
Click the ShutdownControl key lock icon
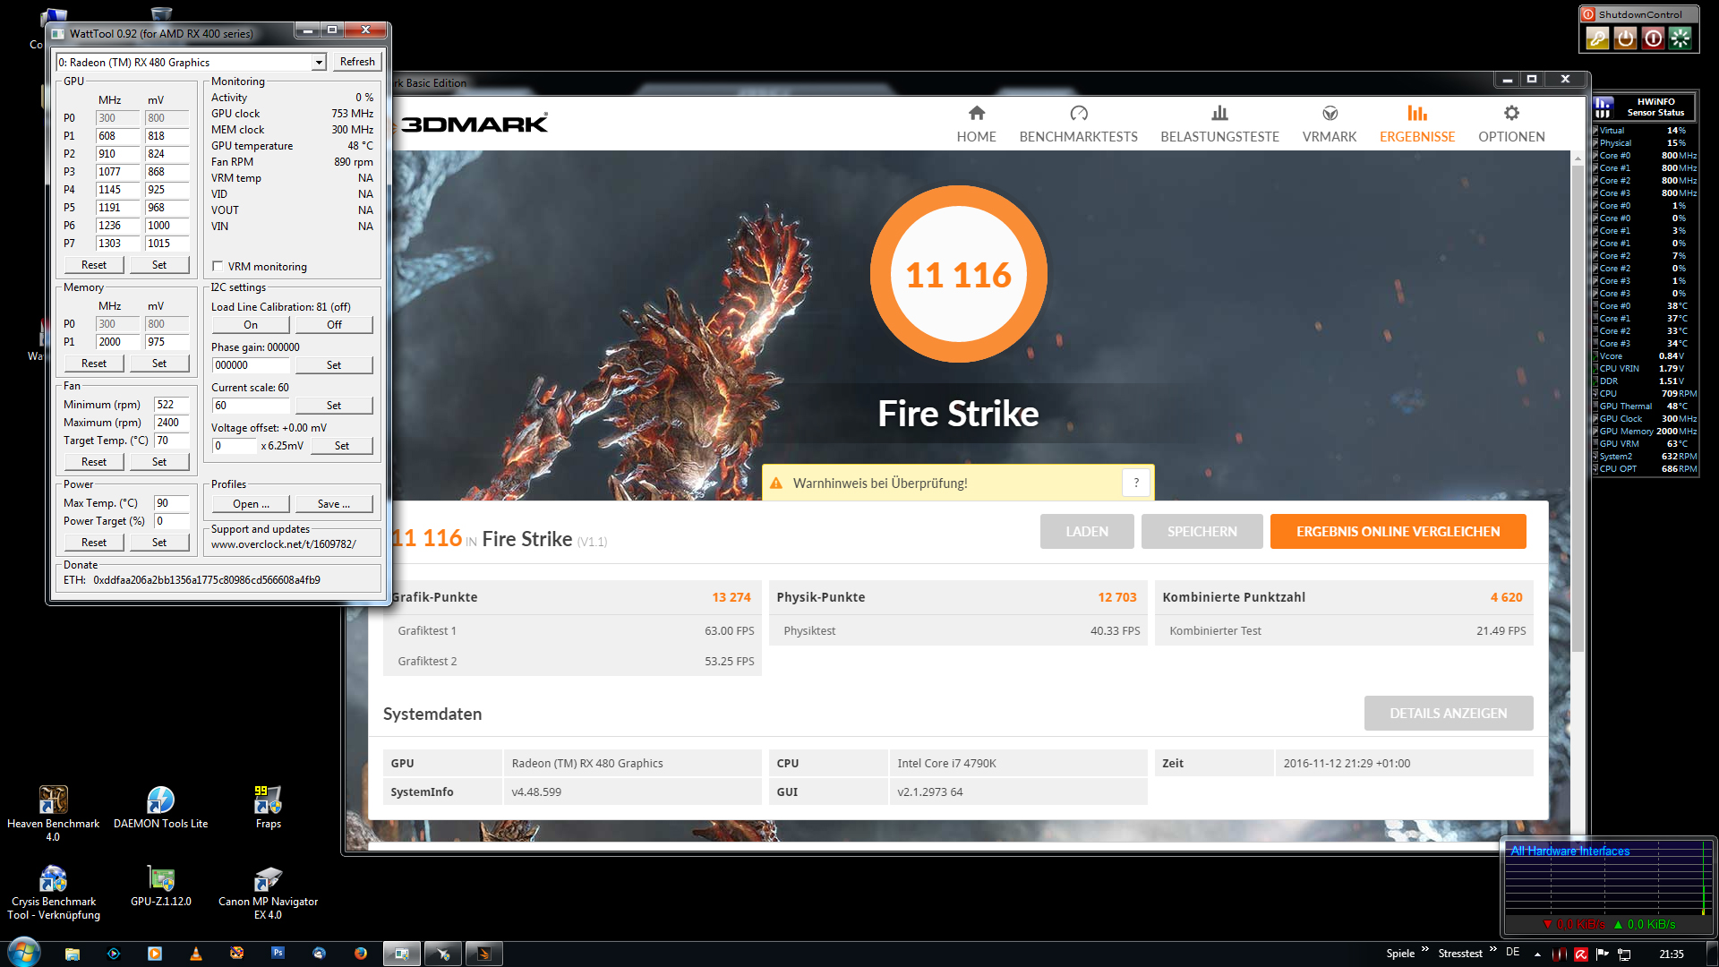pos(1597,38)
